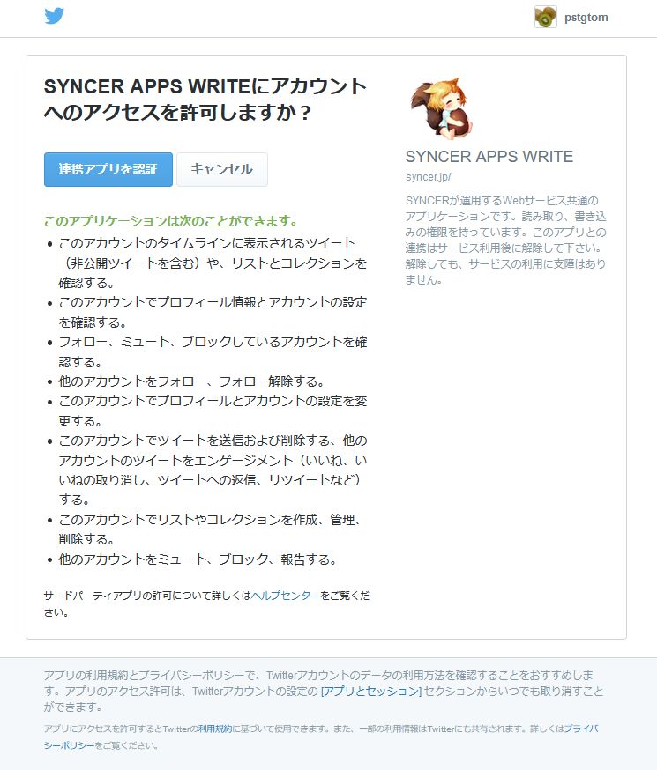Click the bullet about sending and deleting tweets
657x770 pixels.
click(x=213, y=470)
